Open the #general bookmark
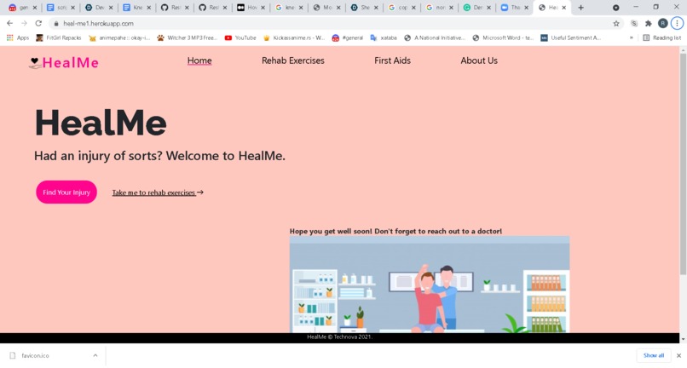 click(348, 37)
